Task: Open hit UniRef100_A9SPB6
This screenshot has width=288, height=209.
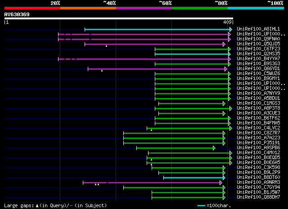Action: (x=258, y=148)
